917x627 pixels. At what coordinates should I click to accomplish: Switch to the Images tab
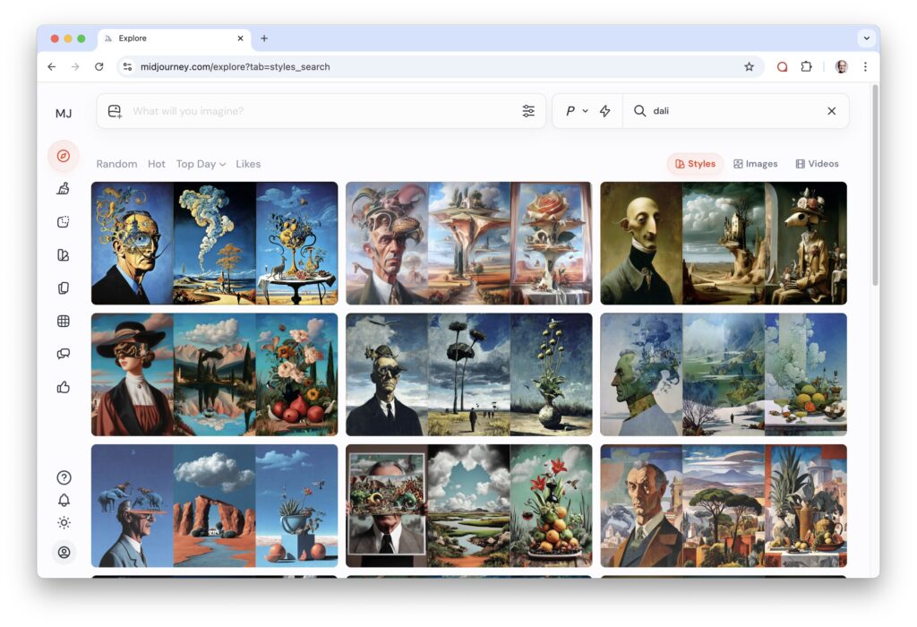(x=755, y=164)
